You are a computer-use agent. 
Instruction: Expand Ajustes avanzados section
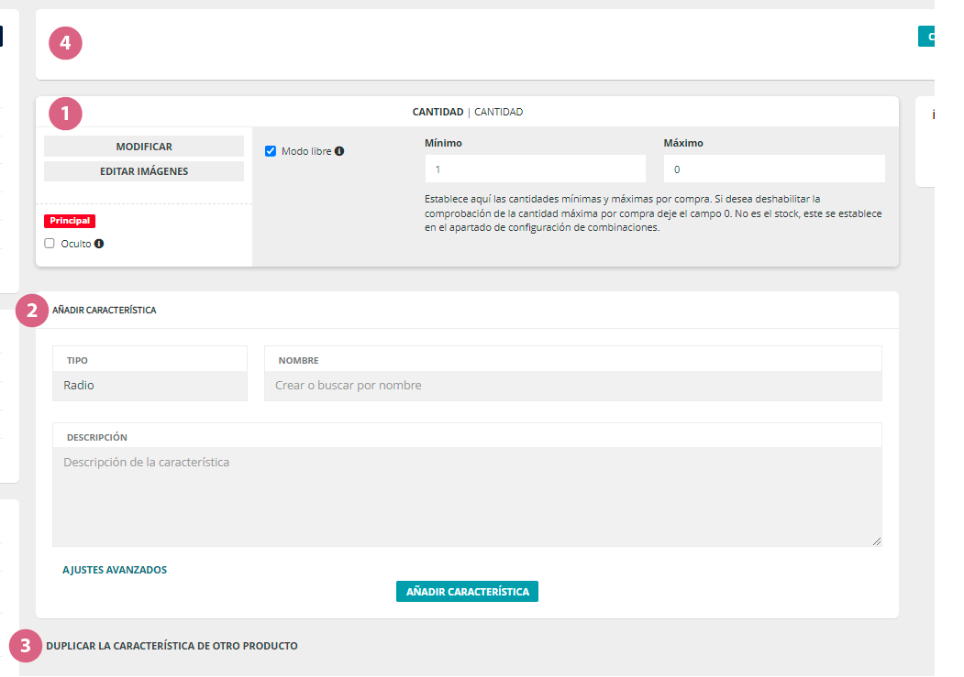pyautogui.click(x=115, y=570)
